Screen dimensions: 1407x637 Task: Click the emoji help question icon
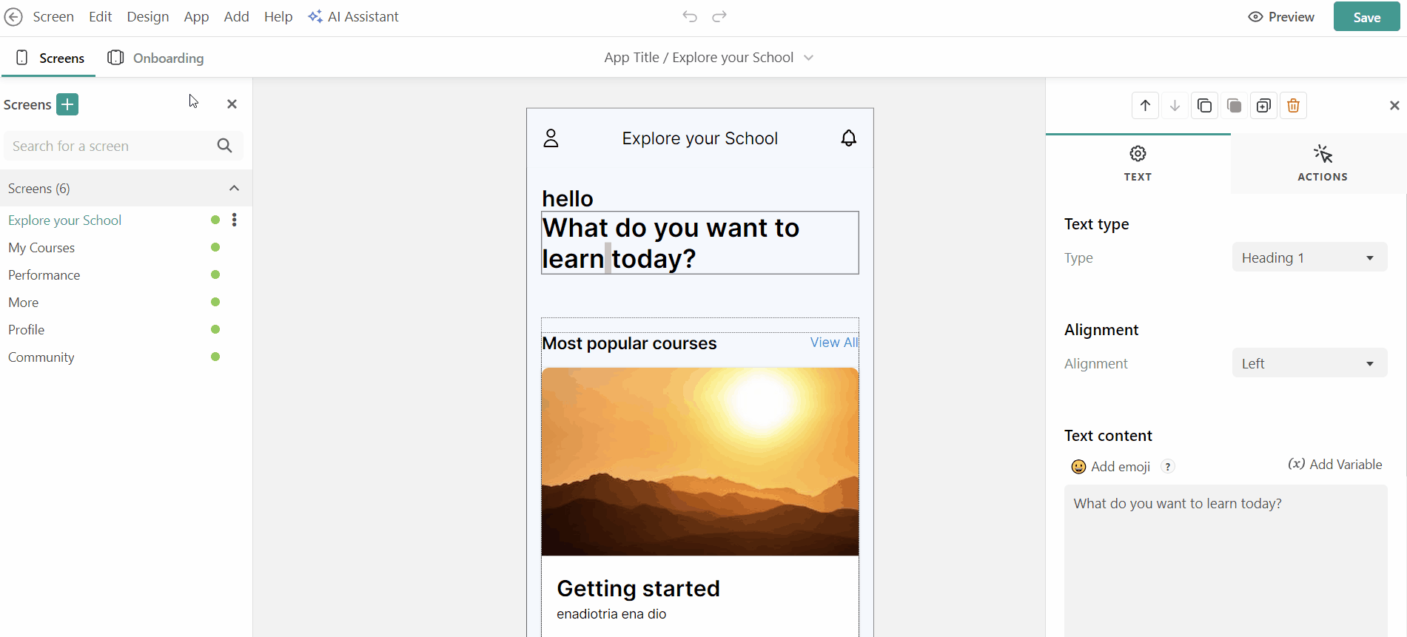1168,467
